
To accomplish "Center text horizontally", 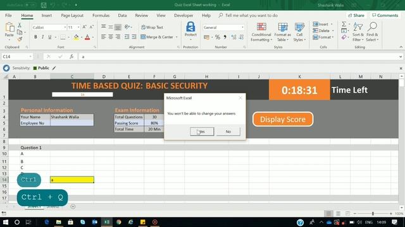I will [x=111, y=37].
